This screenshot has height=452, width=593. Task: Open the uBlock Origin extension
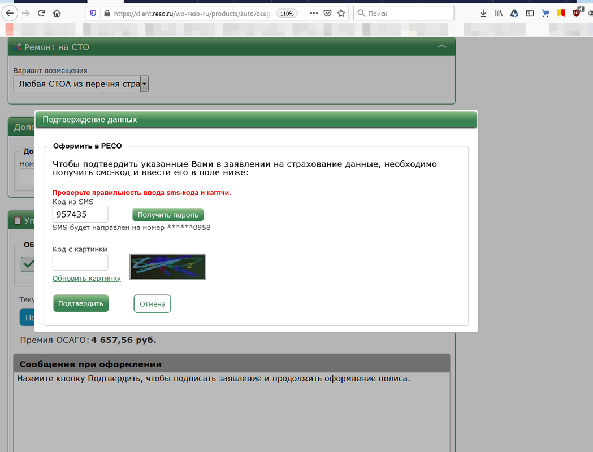click(578, 12)
